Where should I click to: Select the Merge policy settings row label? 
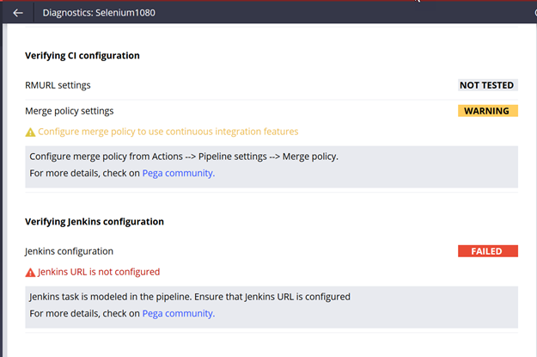coord(69,111)
